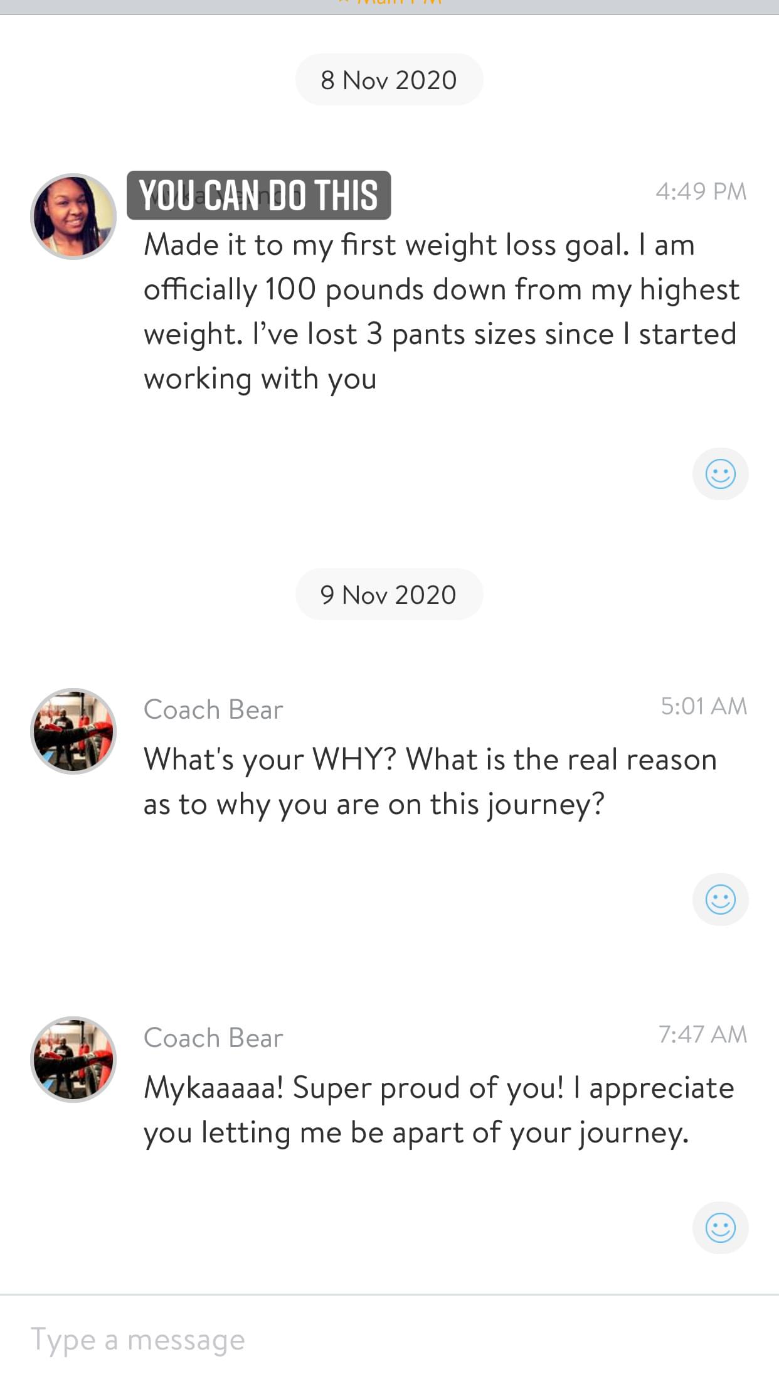Tap Coach Bear's avatar on the 5:01 AM message
This screenshot has width=779, height=1386.
[73, 731]
